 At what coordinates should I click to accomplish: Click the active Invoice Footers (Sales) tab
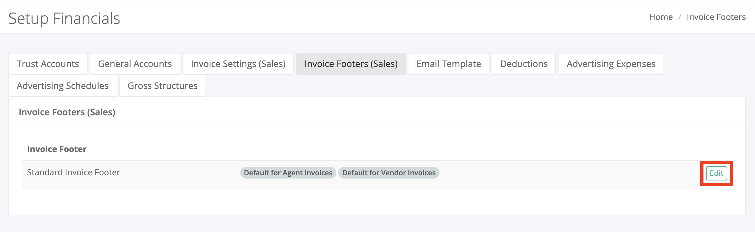point(351,64)
